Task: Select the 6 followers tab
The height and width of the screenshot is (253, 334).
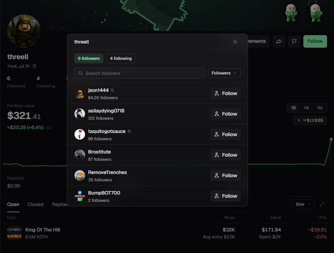Action: tap(88, 58)
